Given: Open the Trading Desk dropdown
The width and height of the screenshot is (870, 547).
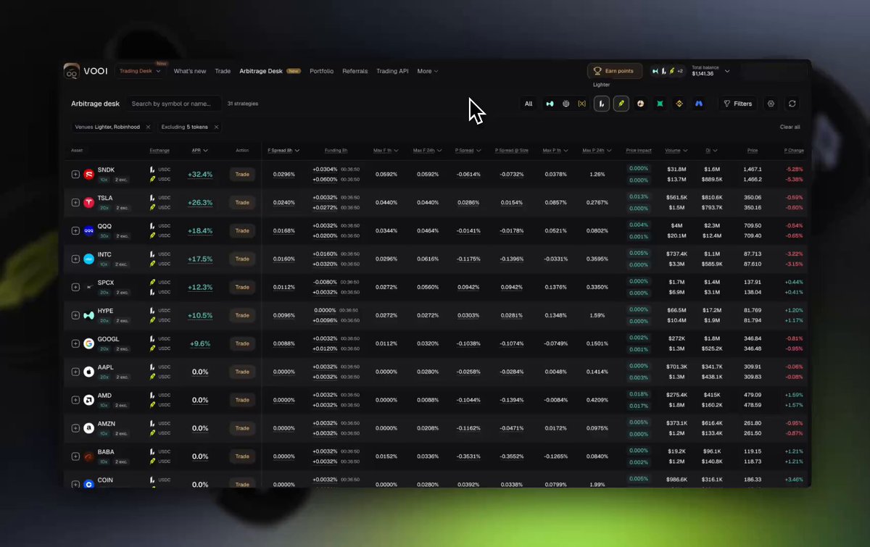Looking at the screenshot, I should [141, 71].
